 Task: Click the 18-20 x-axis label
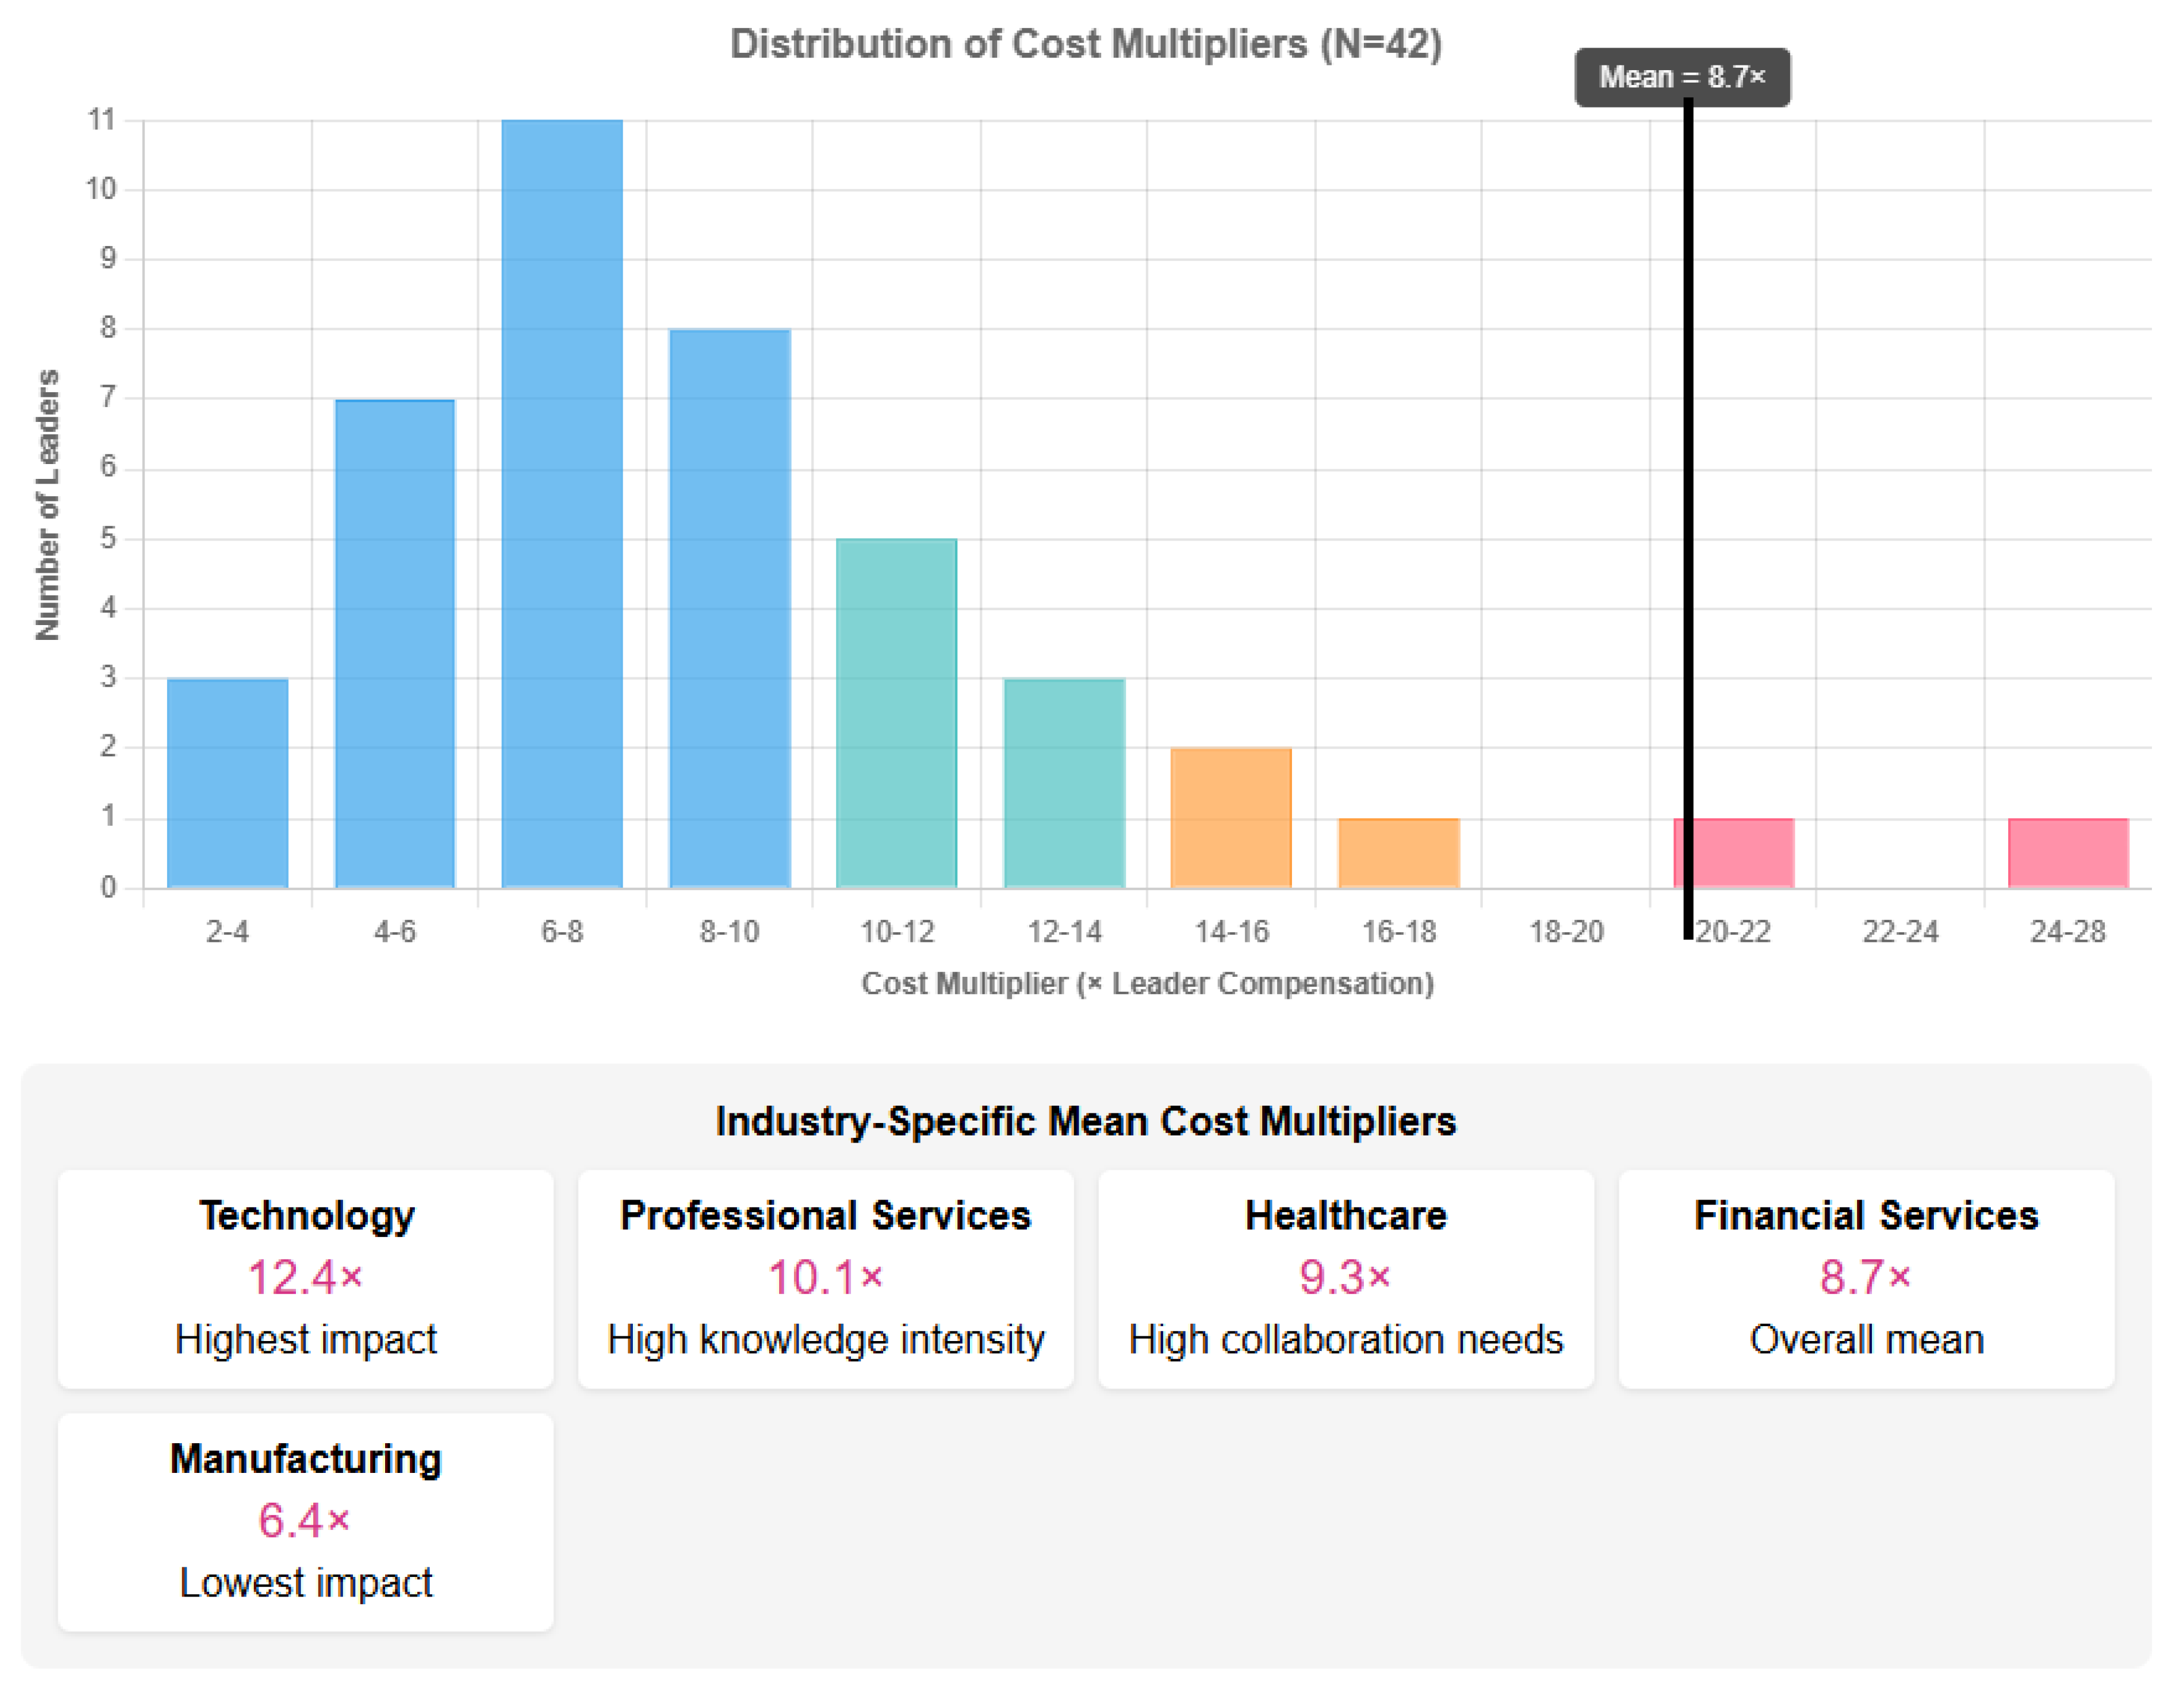(1566, 932)
